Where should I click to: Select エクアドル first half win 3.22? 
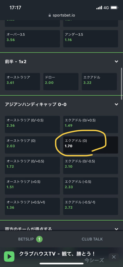[99, 82]
